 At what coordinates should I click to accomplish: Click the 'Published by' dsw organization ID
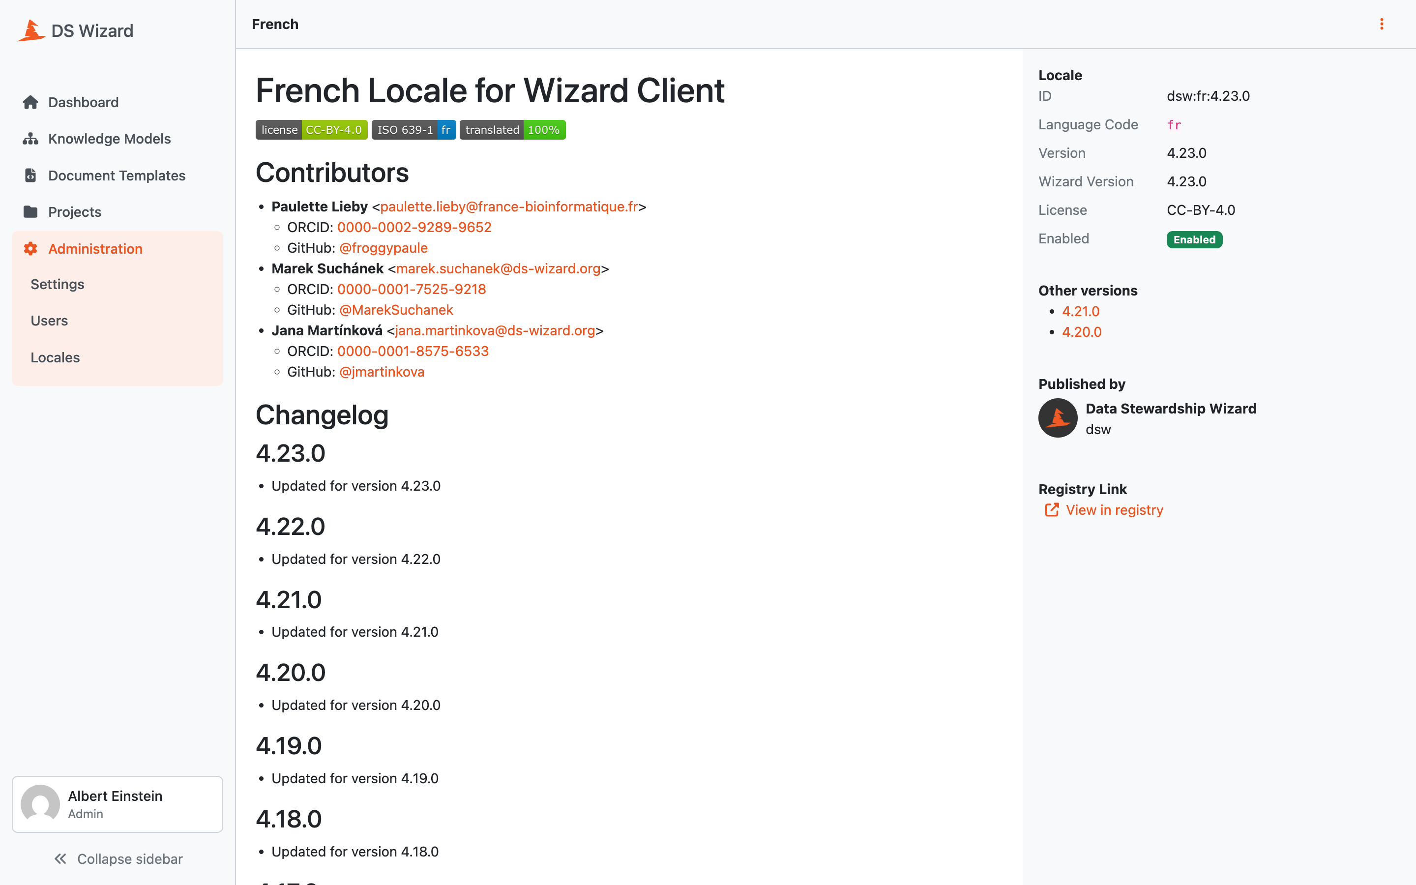[x=1098, y=429]
